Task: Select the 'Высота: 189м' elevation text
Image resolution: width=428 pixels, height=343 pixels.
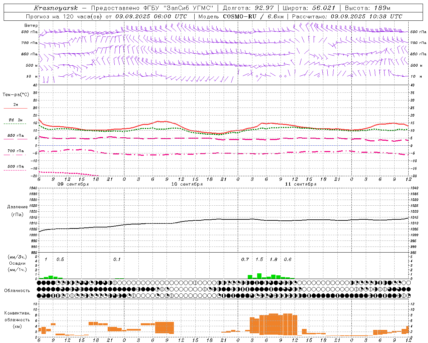Action: (367, 8)
